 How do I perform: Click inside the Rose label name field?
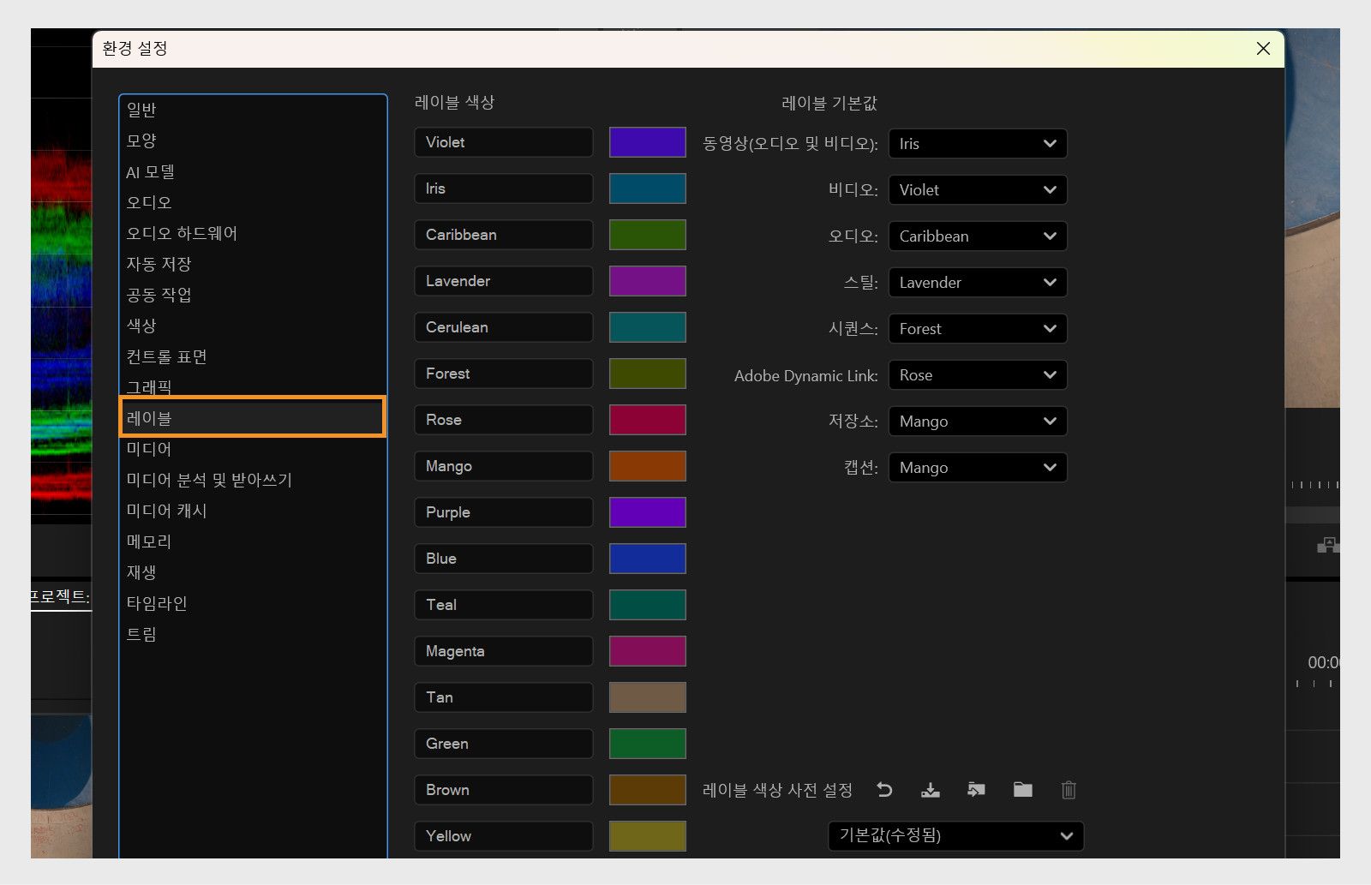click(503, 419)
